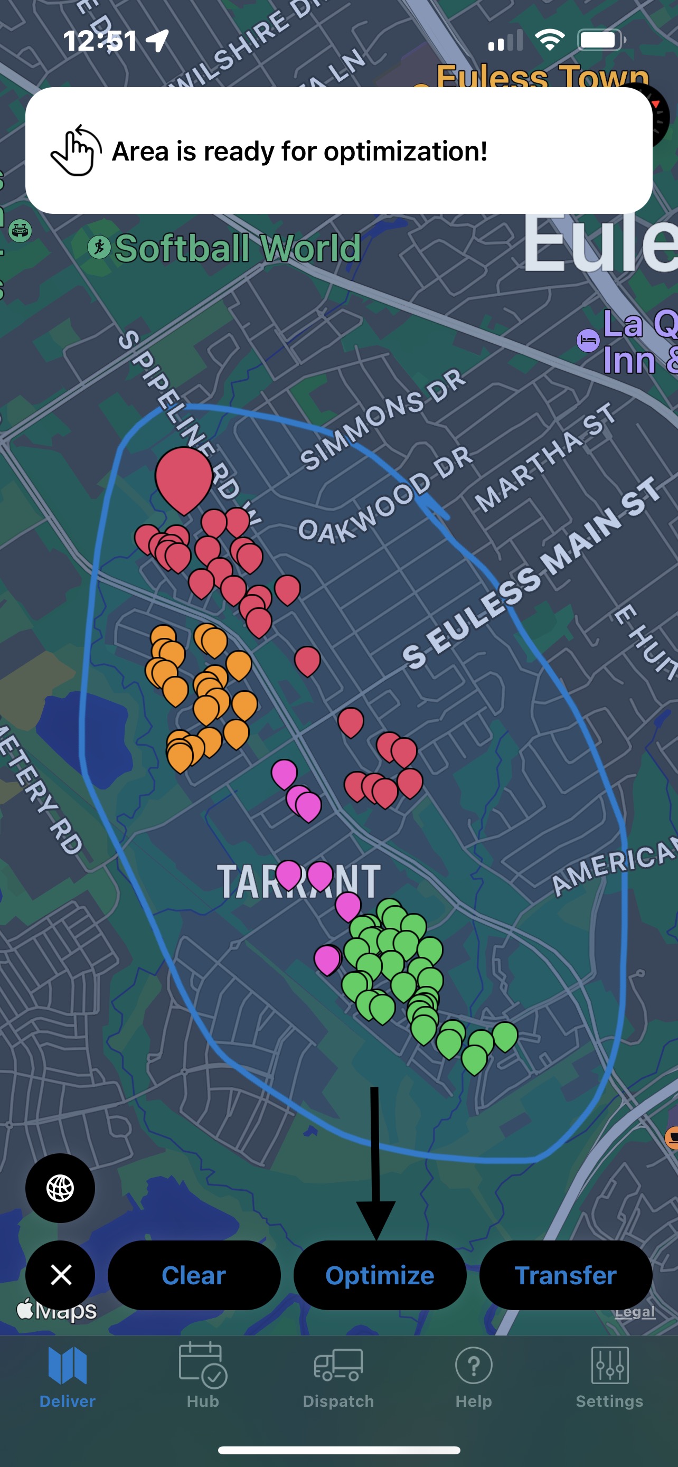The width and height of the screenshot is (678, 1467).
Task: Tap the topmost magenta delivery pin
Action: tap(284, 773)
